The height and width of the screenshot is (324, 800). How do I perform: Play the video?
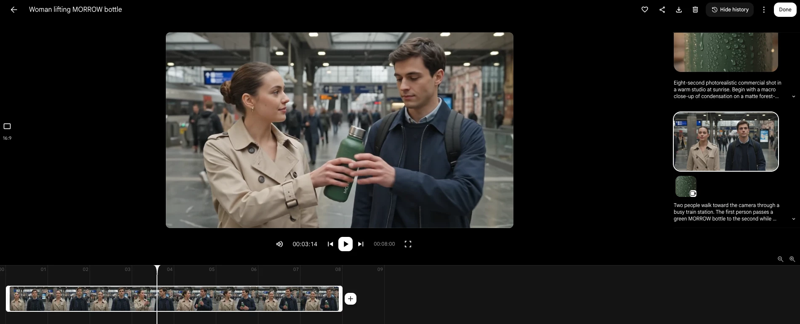point(346,244)
